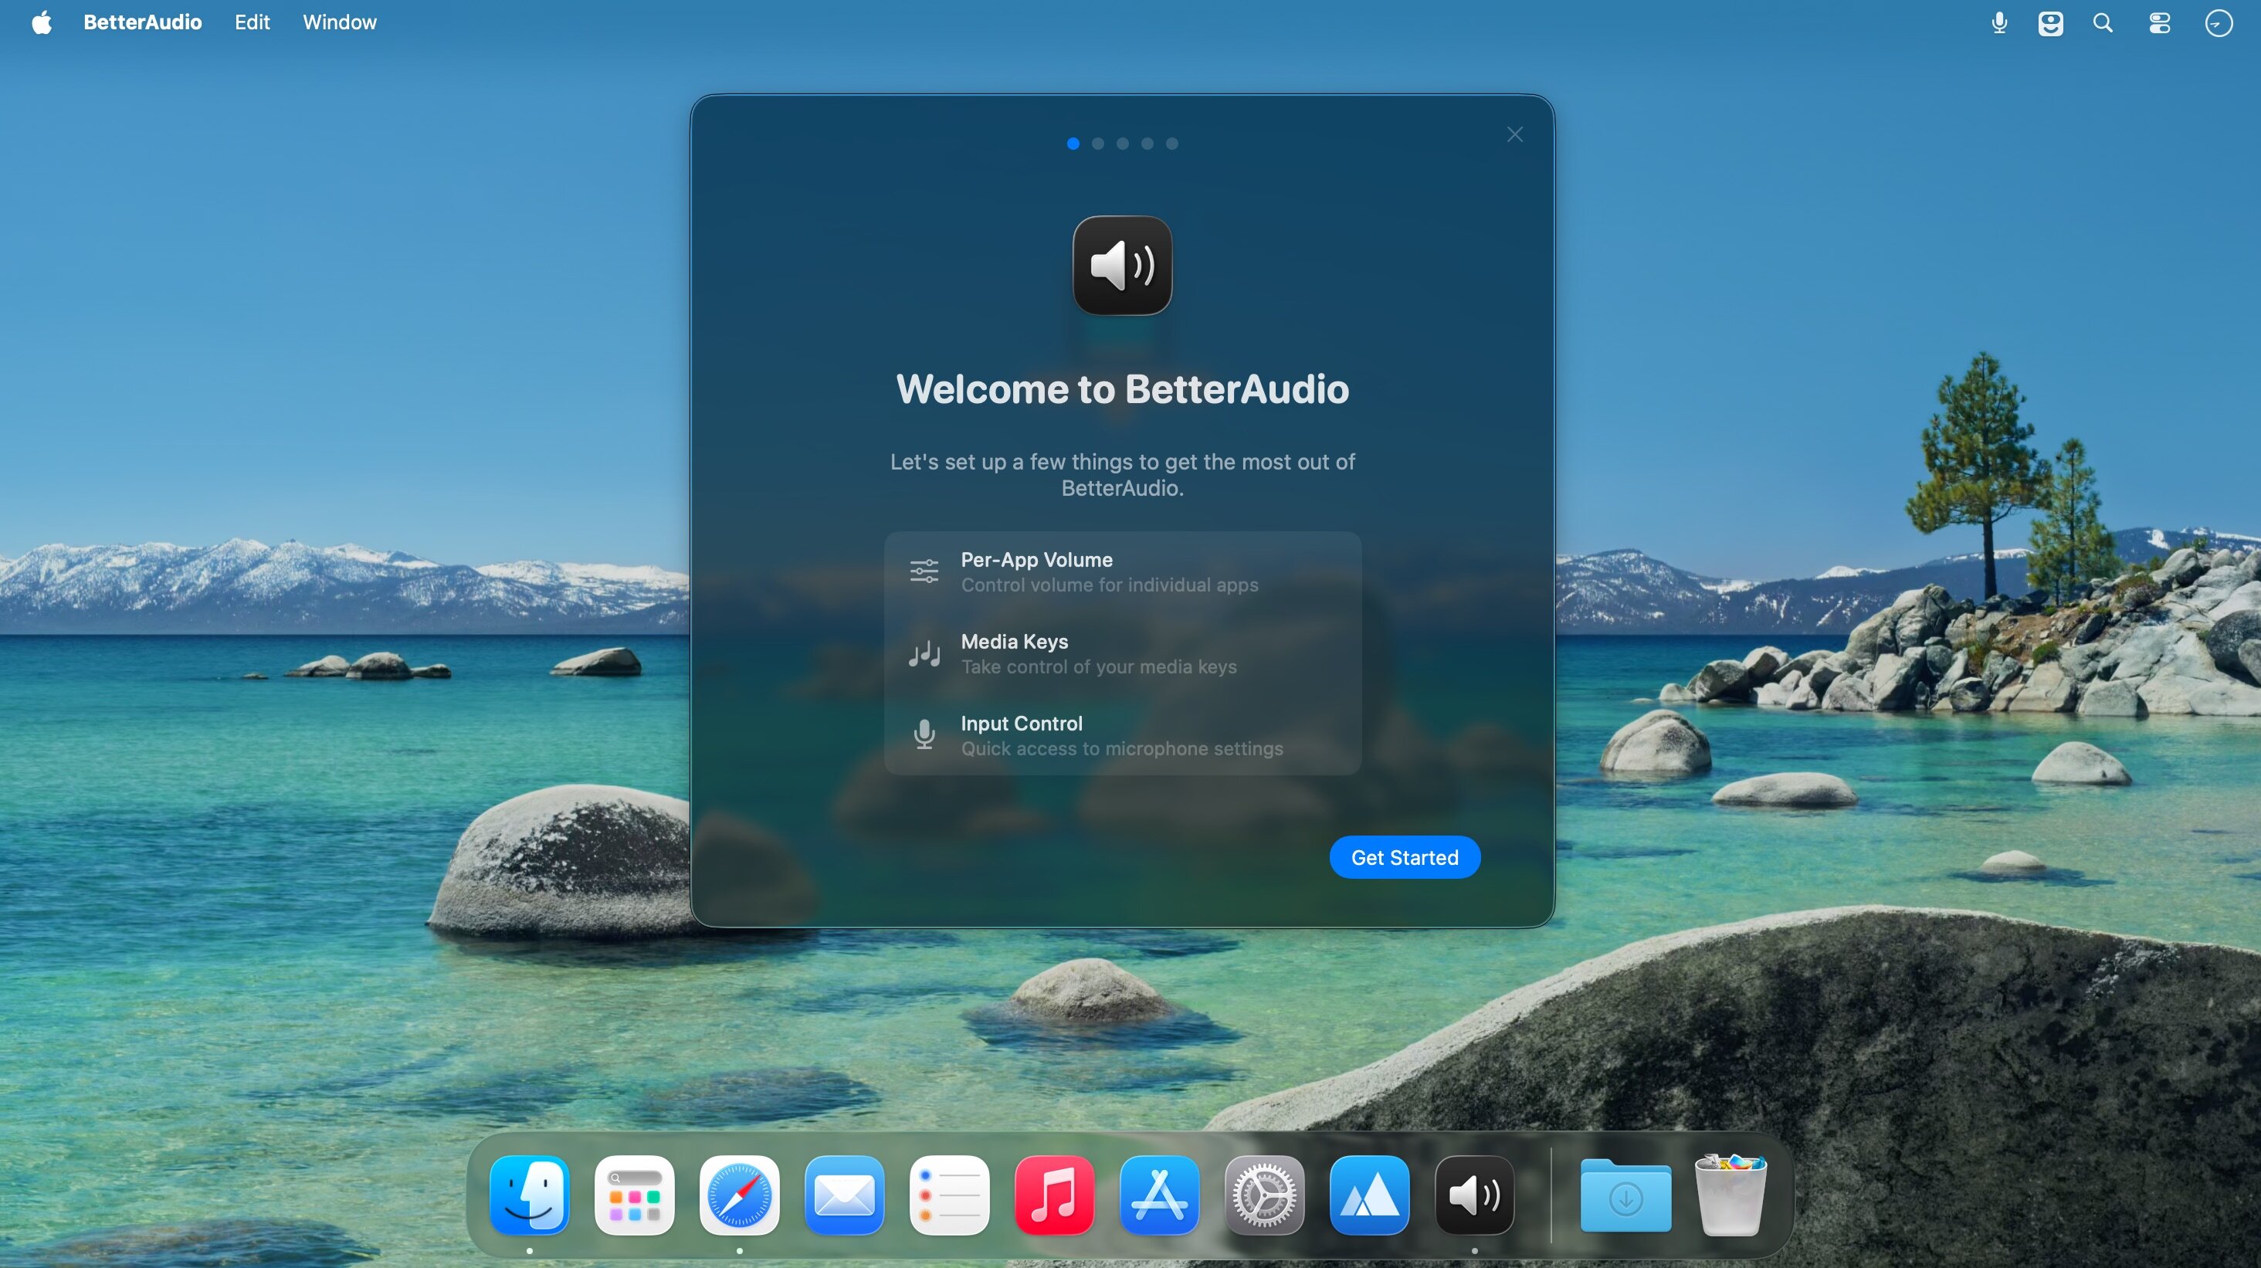Open Mail from the Dock

[x=844, y=1195]
